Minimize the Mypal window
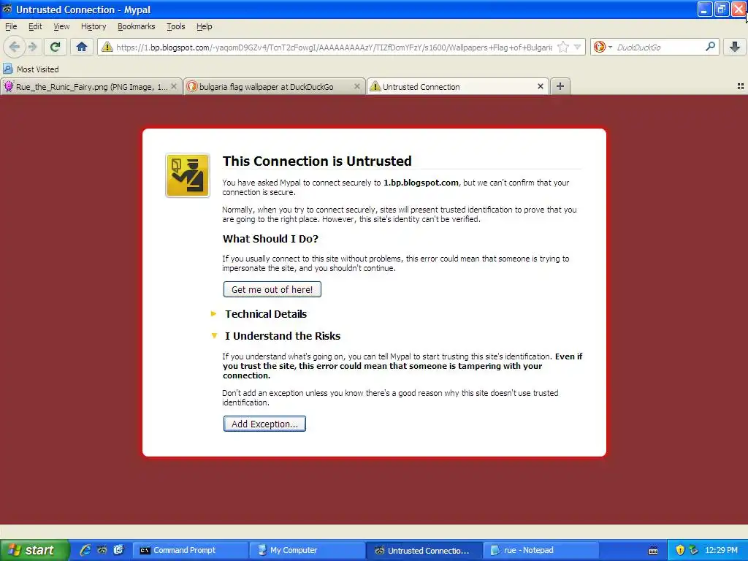748x561 pixels. 705,9
